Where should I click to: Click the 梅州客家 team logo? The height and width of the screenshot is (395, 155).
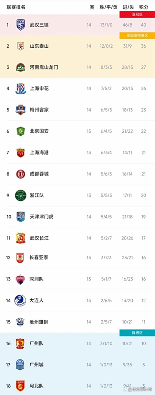(x=20, y=110)
